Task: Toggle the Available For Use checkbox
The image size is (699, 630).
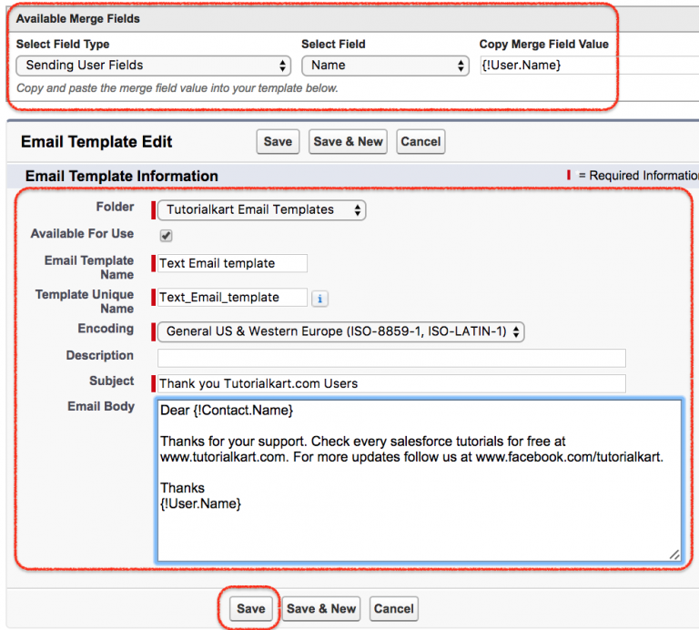Action: tap(167, 236)
